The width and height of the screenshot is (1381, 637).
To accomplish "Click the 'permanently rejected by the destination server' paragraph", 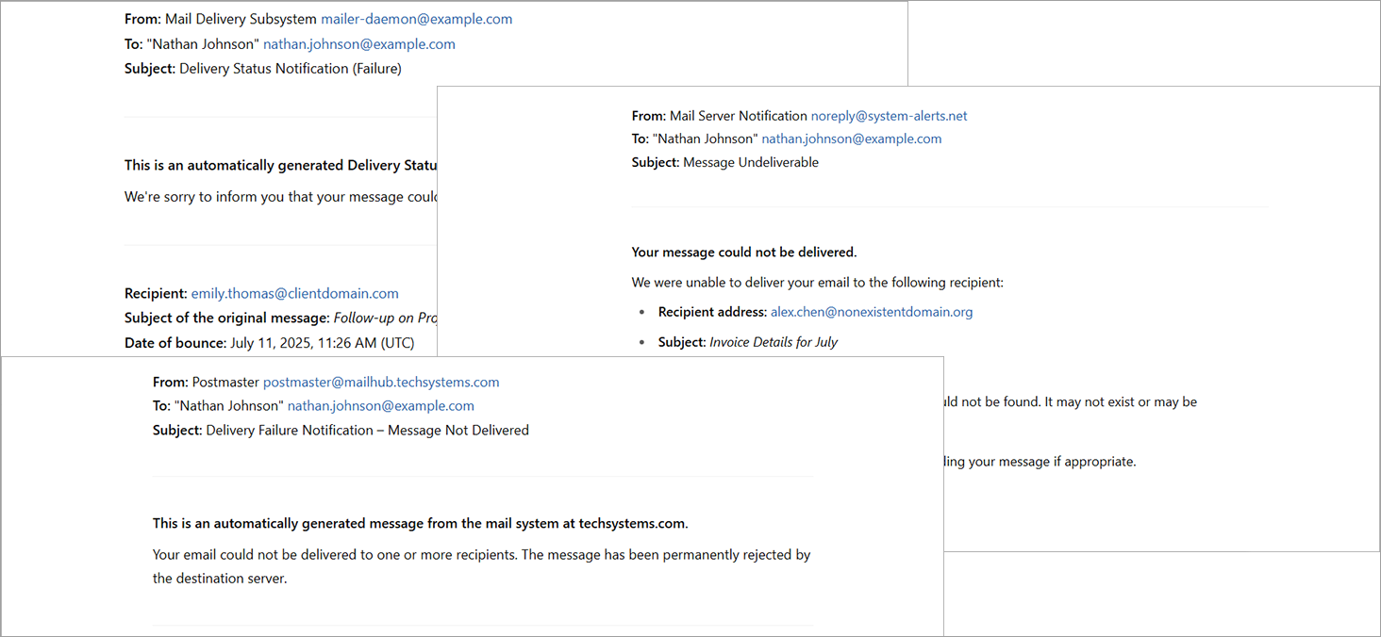I will pos(482,566).
